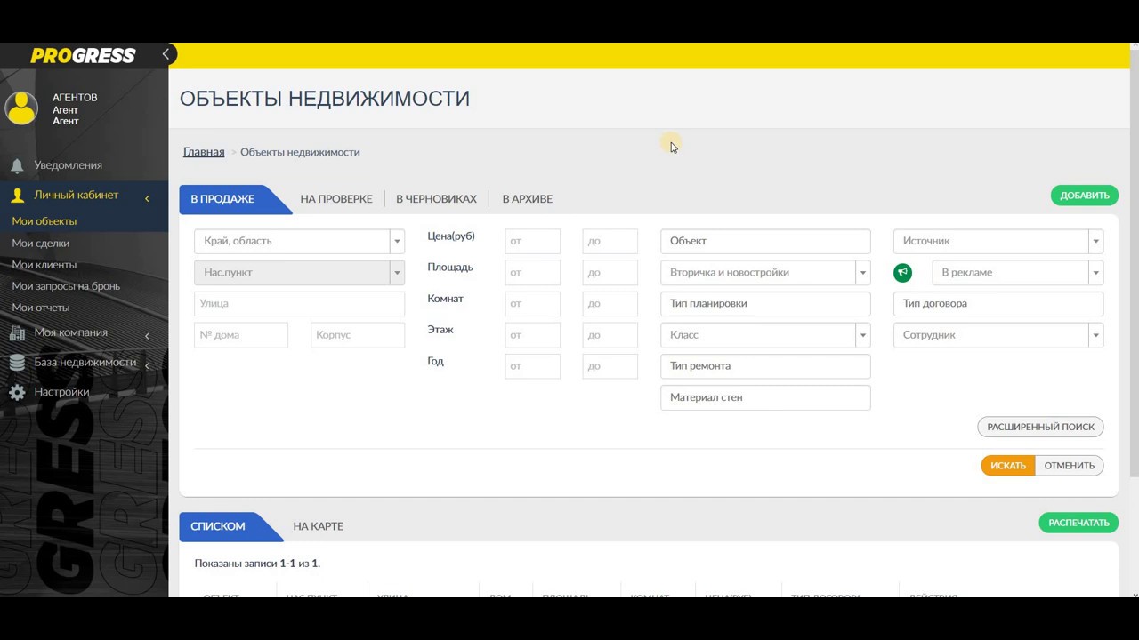
Task: Click the orange ИСКАТЬ button
Action: click(1008, 466)
